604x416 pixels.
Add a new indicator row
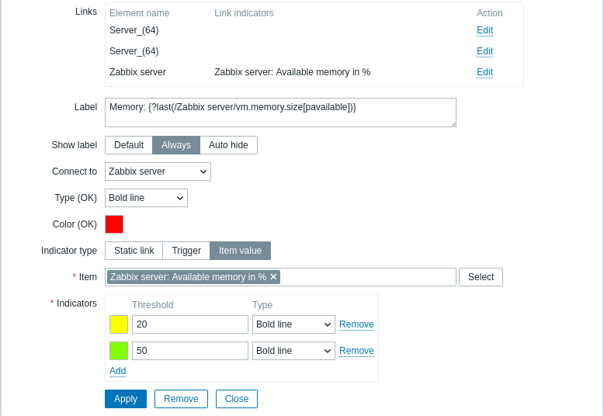[x=117, y=370]
